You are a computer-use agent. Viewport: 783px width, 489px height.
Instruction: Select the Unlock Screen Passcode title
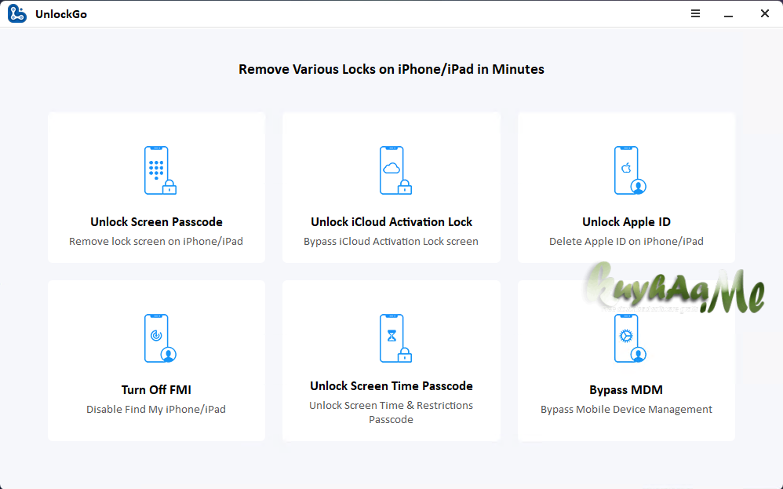[x=156, y=222]
